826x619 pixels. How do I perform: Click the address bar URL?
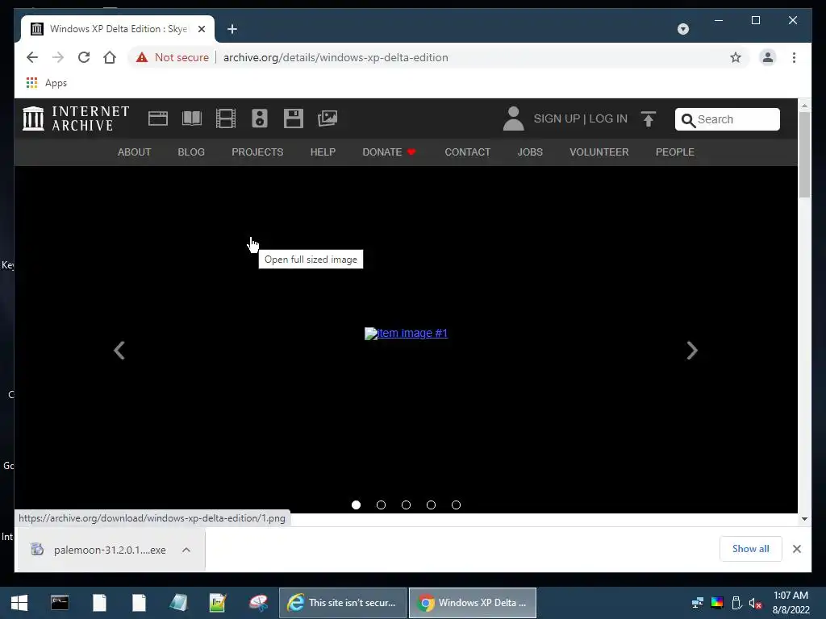336,57
